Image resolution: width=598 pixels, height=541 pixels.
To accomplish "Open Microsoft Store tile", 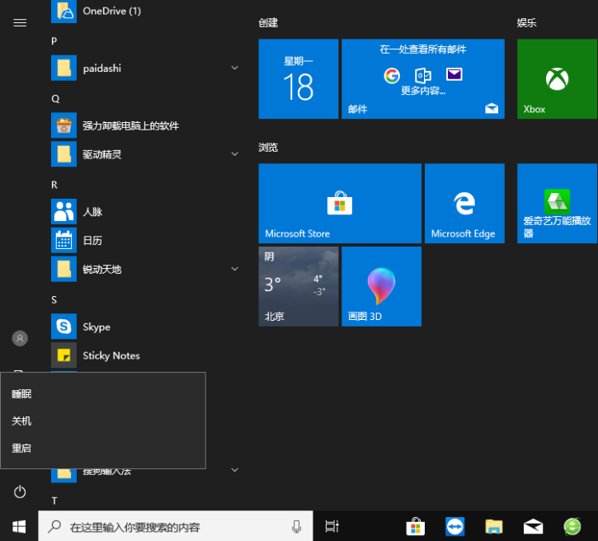I will [x=339, y=203].
